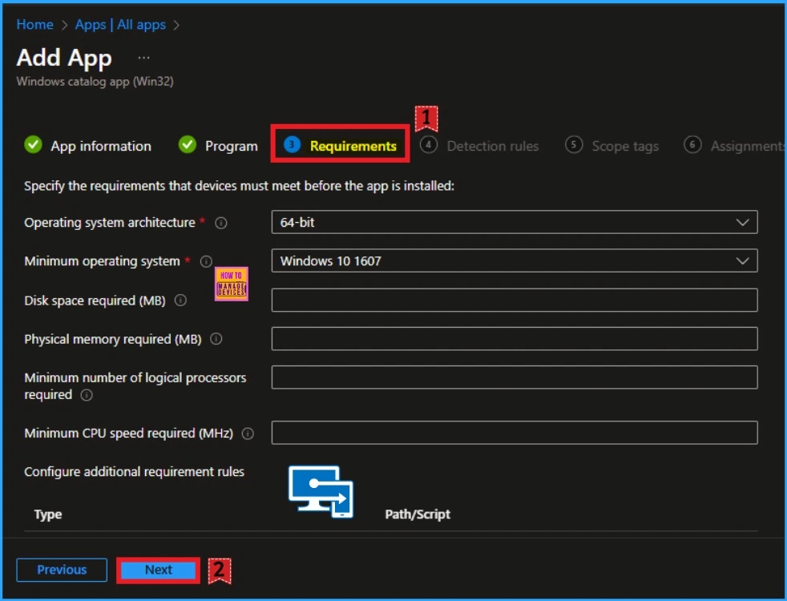The height and width of the screenshot is (601, 787).
Task: Click the Type column header
Action: [48, 514]
